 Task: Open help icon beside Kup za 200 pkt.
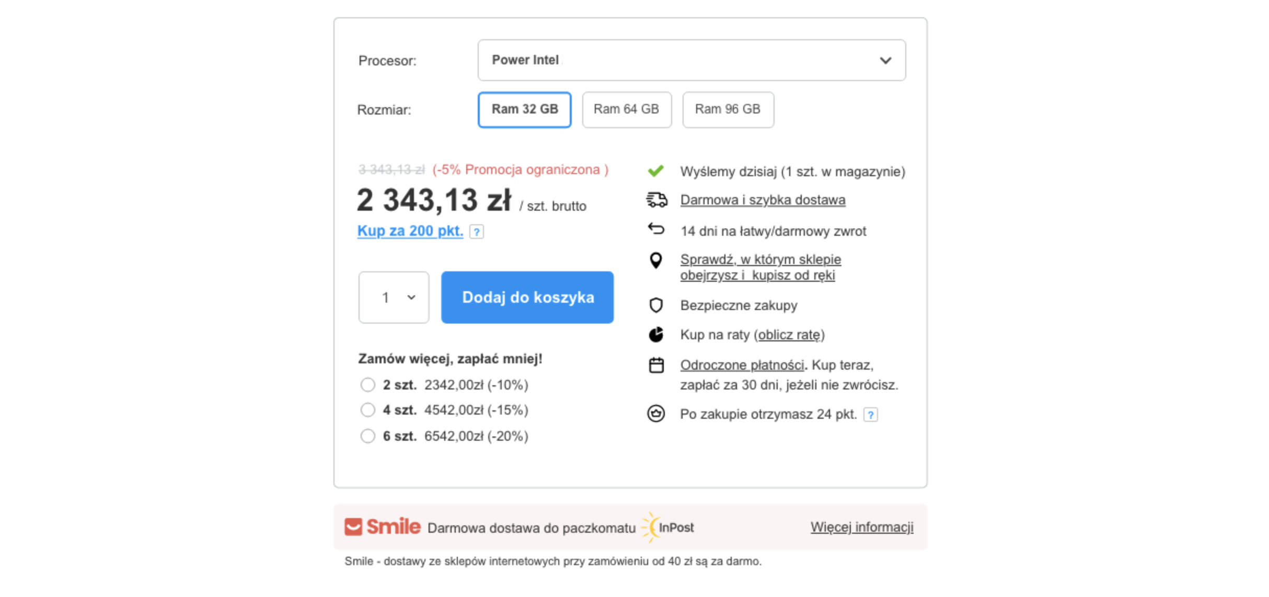tap(476, 232)
